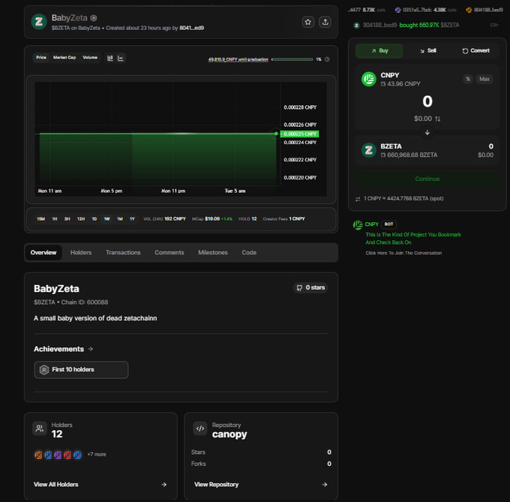Open the Holders tab

81,253
